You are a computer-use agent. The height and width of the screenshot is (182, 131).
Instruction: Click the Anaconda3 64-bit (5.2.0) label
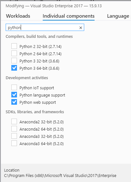click(x=41, y=144)
